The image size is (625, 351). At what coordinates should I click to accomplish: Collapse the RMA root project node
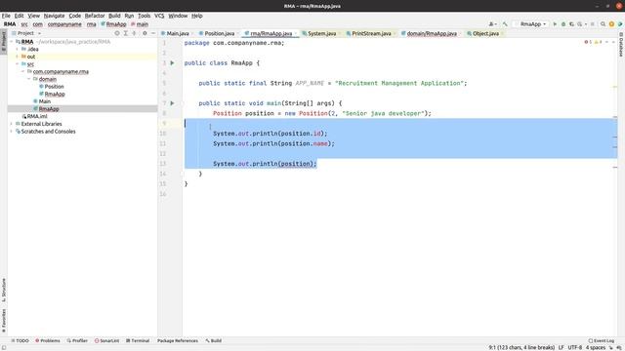(12, 42)
